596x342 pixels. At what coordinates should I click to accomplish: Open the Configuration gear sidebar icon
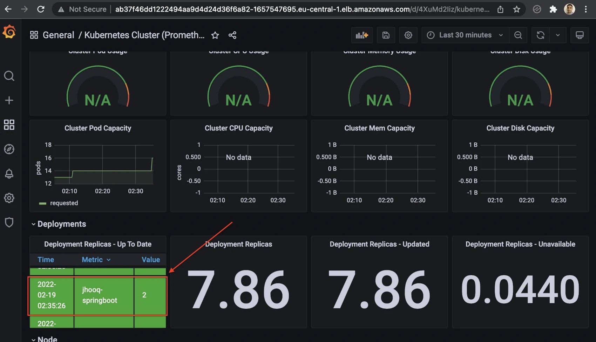[x=9, y=198]
